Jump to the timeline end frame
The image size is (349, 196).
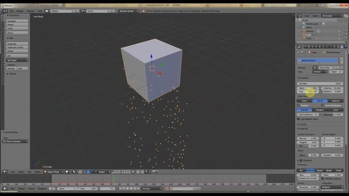138,188
